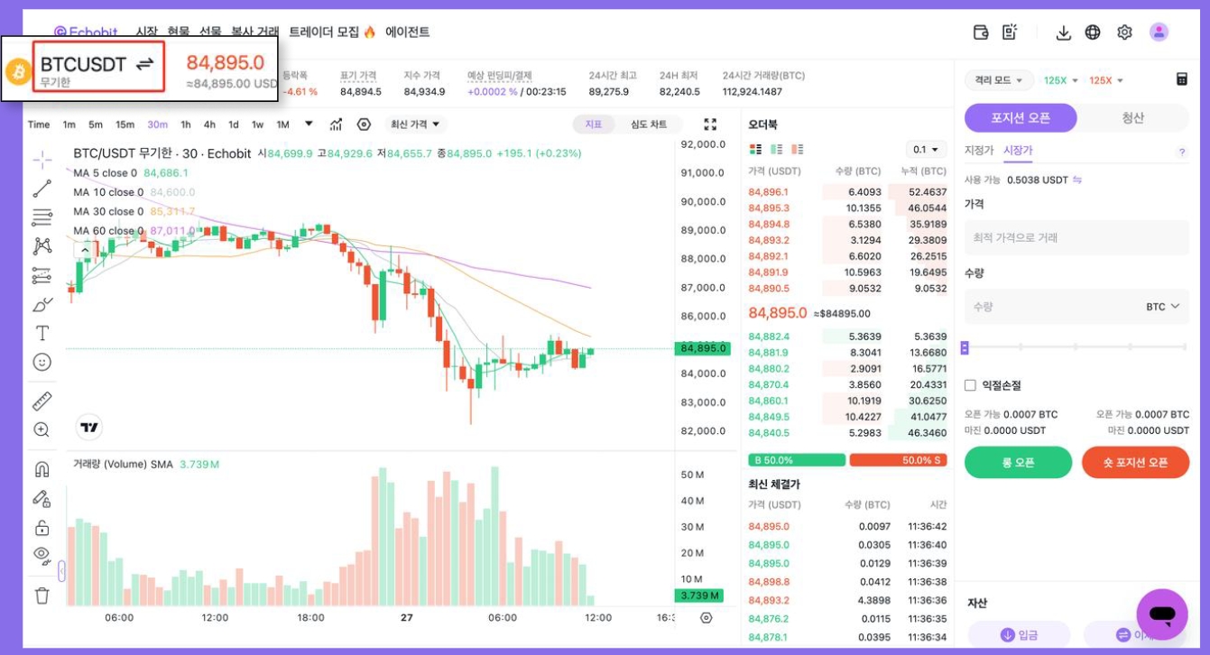Open the 트레이더 모집 menu
1210x655 pixels.
click(332, 32)
